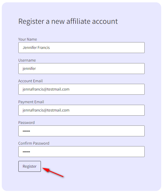163x193 pixels.
Task: Click into the Username text field
Action: pos(81,69)
